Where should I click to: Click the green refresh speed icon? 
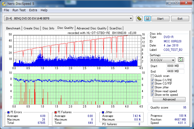coord(181,60)
